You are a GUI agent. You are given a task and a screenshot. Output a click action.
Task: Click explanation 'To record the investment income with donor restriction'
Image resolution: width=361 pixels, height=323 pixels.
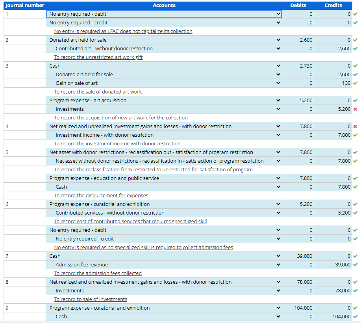tap(117, 144)
